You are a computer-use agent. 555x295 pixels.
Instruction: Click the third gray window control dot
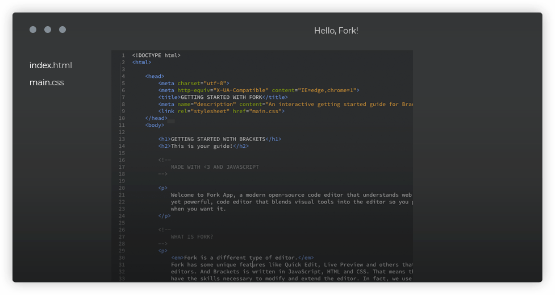click(x=62, y=30)
